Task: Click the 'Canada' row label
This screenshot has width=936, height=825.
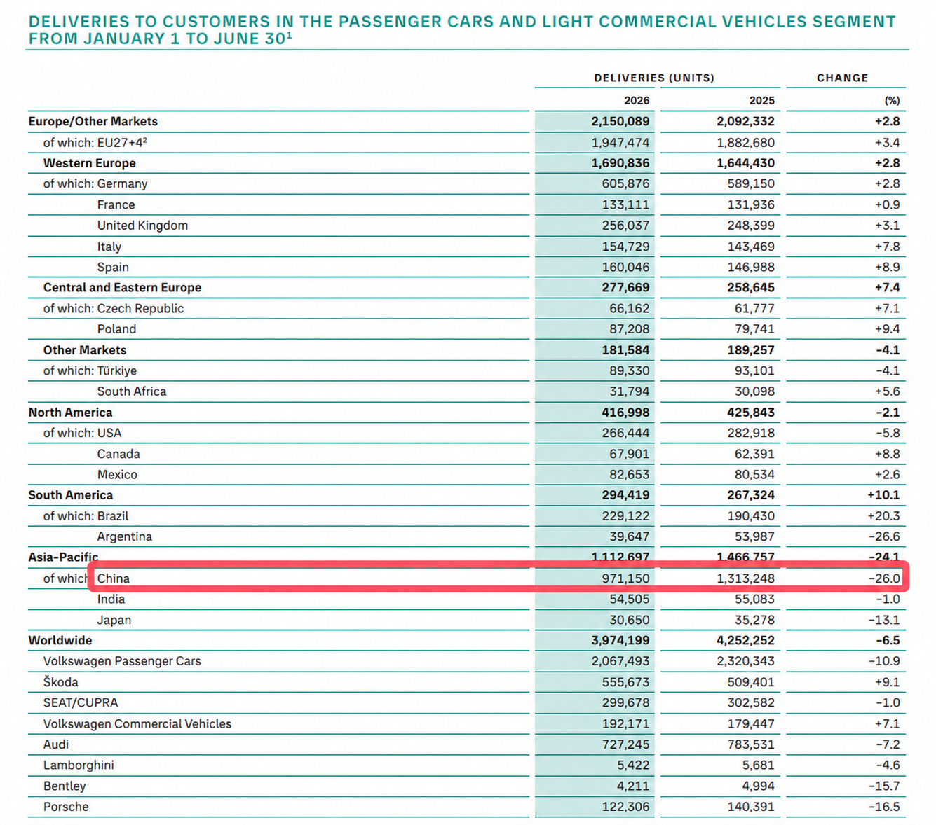Action: [118, 454]
